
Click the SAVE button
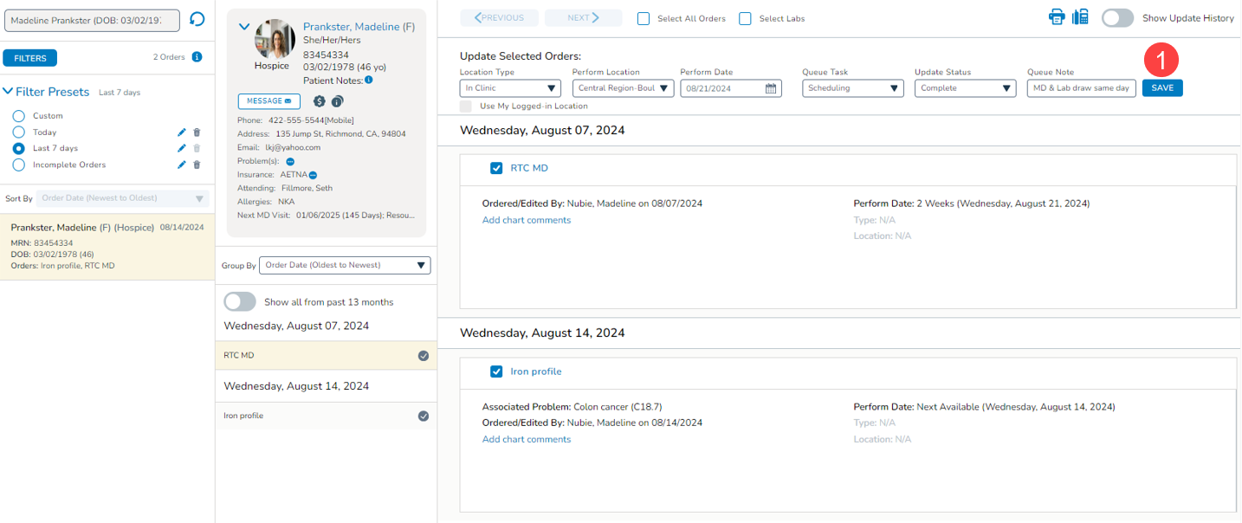point(1162,87)
